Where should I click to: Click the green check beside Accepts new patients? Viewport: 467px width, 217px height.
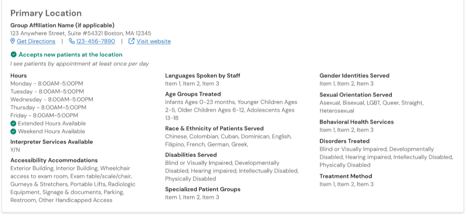coord(13,55)
